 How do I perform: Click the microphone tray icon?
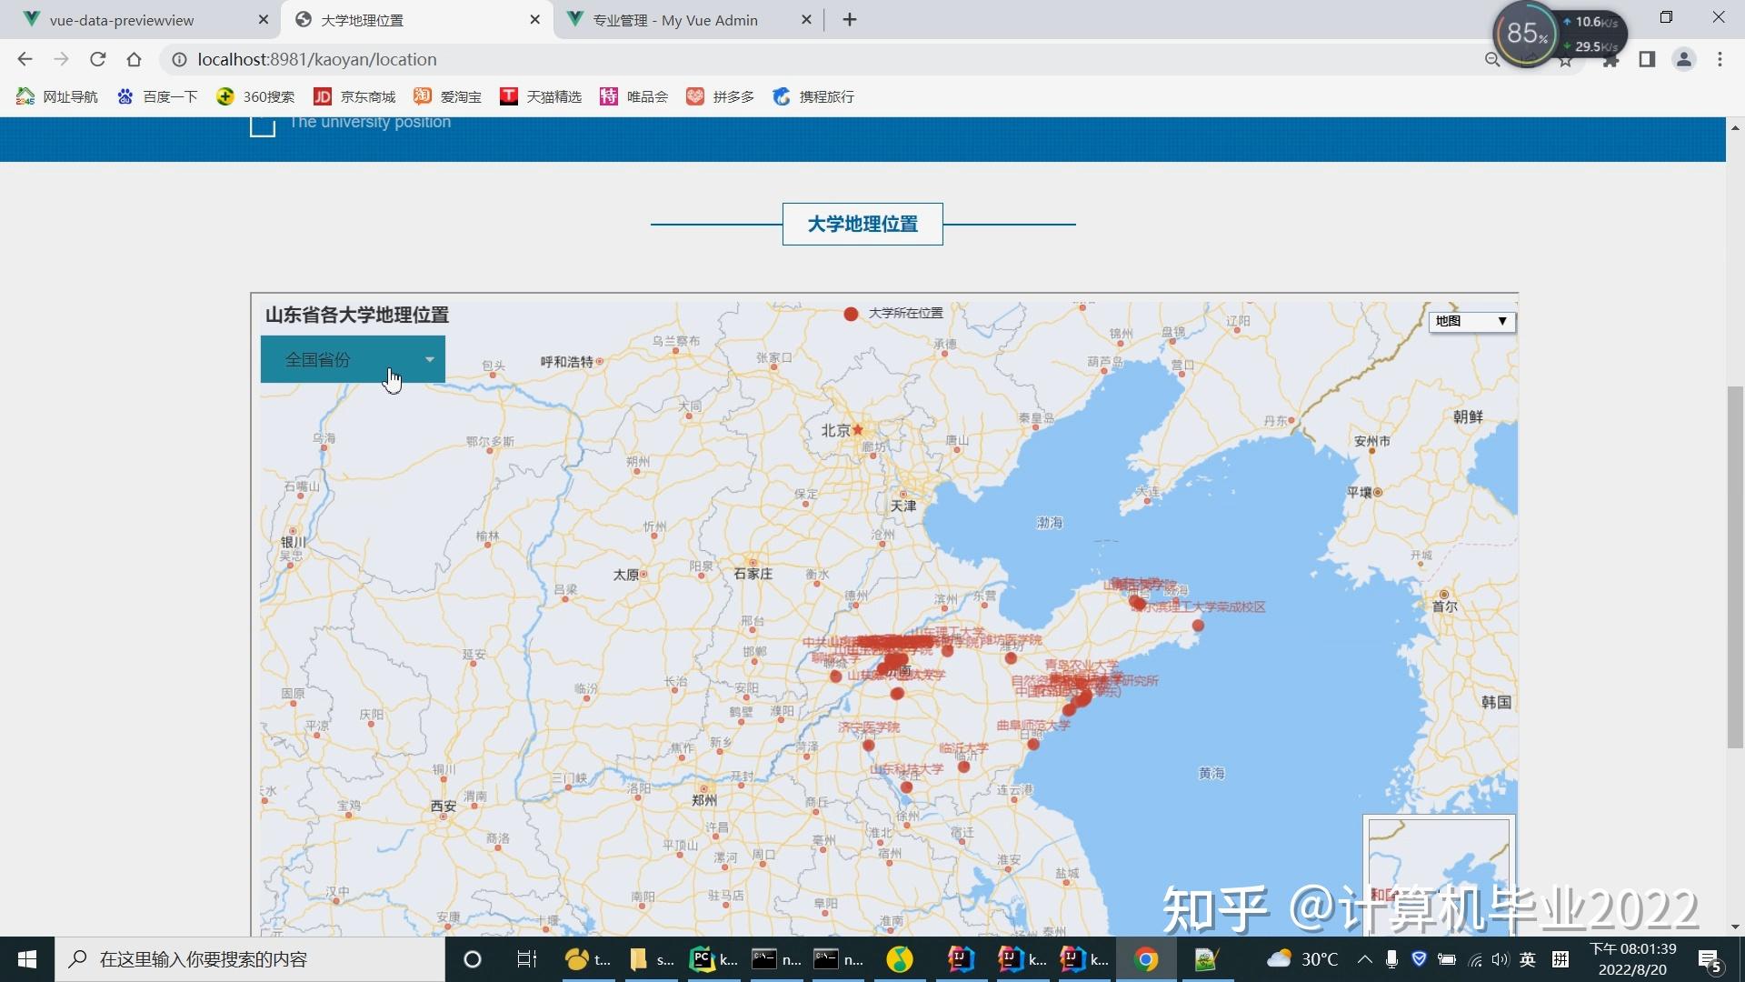pos(1391,959)
